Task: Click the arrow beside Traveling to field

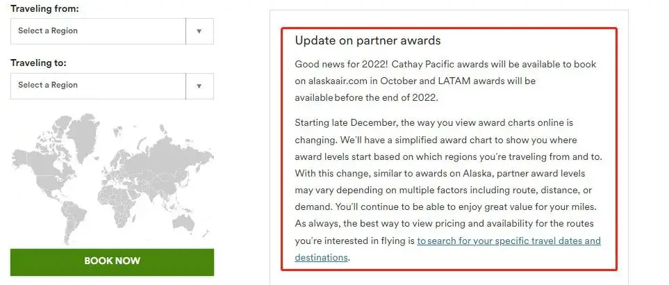Action: point(199,85)
